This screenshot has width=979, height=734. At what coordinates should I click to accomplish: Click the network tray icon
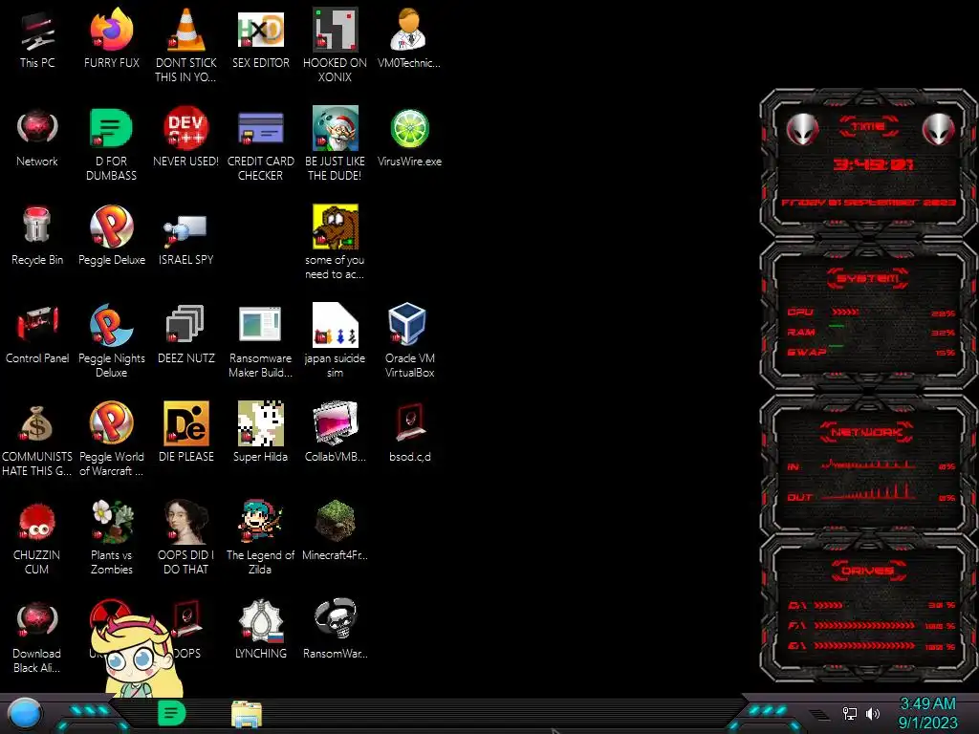click(850, 713)
